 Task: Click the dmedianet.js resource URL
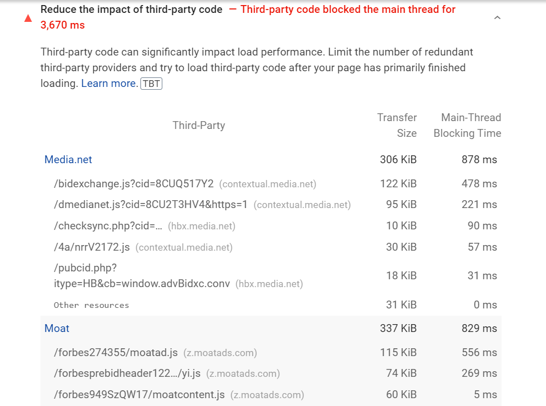pos(151,205)
